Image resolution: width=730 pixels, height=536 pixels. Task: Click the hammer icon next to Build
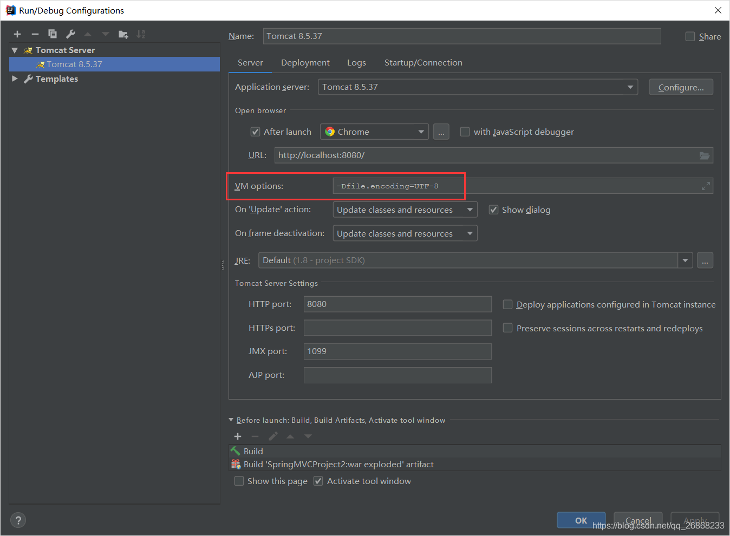[x=236, y=451]
